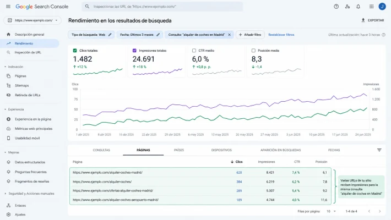Click the 384 clicks value

(x=239, y=182)
